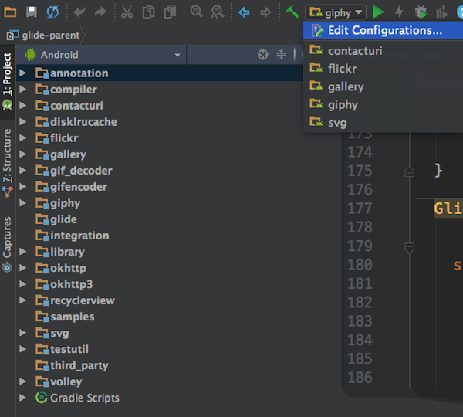Click the Synchronize refresh icon

pyautogui.click(x=53, y=12)
